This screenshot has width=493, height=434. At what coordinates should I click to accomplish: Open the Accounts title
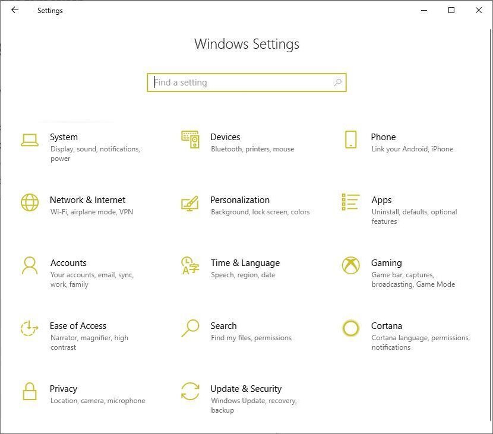click(68, 263)
